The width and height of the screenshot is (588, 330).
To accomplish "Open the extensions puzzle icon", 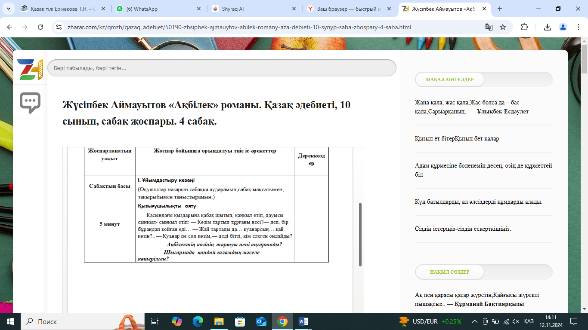I will coord(524,27).
